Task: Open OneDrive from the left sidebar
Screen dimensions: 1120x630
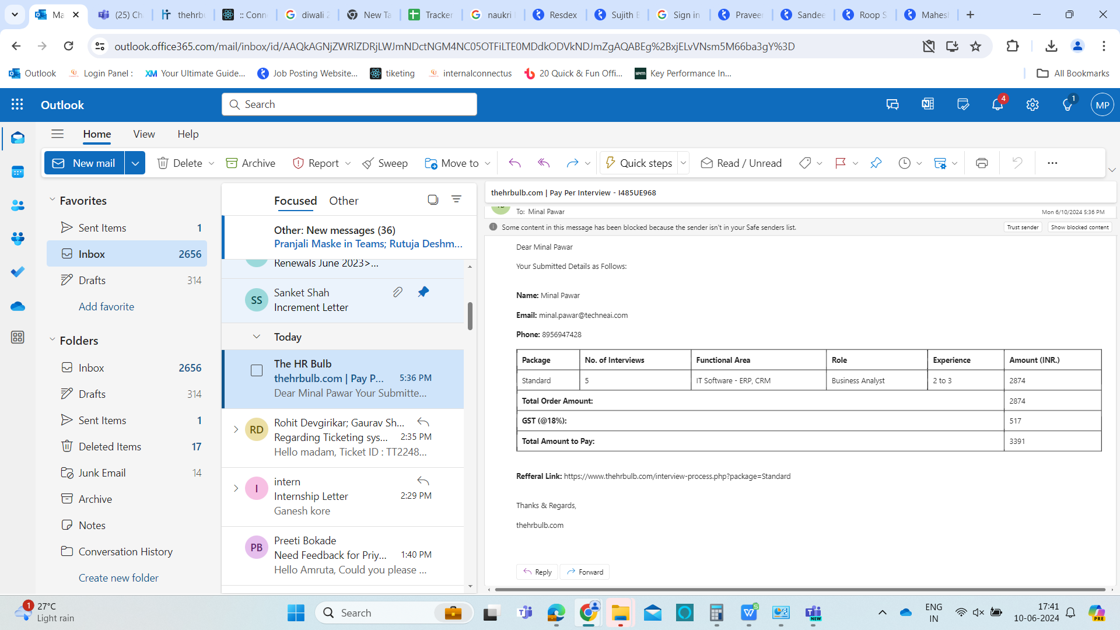Action: pyautogui.click(x=17, y=306)
